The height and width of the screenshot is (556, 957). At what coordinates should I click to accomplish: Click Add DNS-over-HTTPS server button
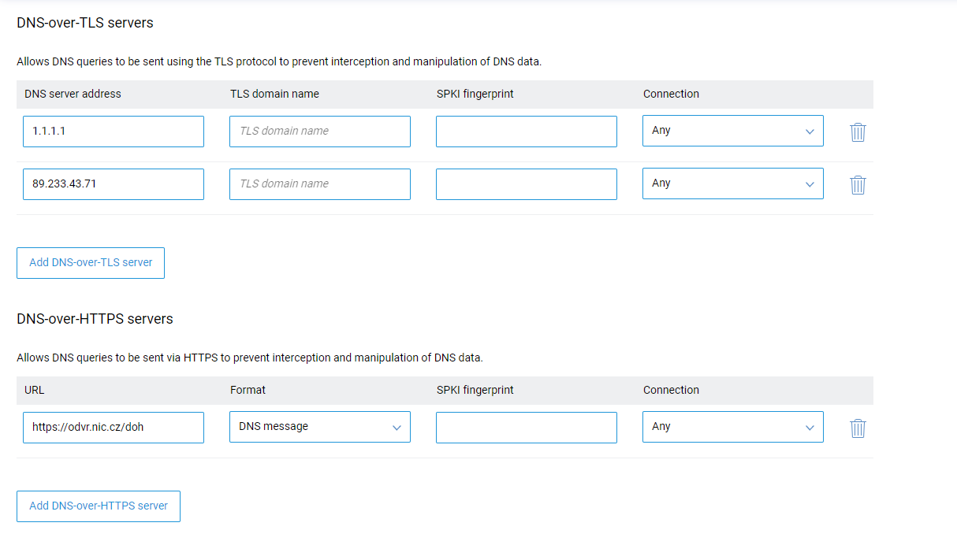tap(99, 506)
